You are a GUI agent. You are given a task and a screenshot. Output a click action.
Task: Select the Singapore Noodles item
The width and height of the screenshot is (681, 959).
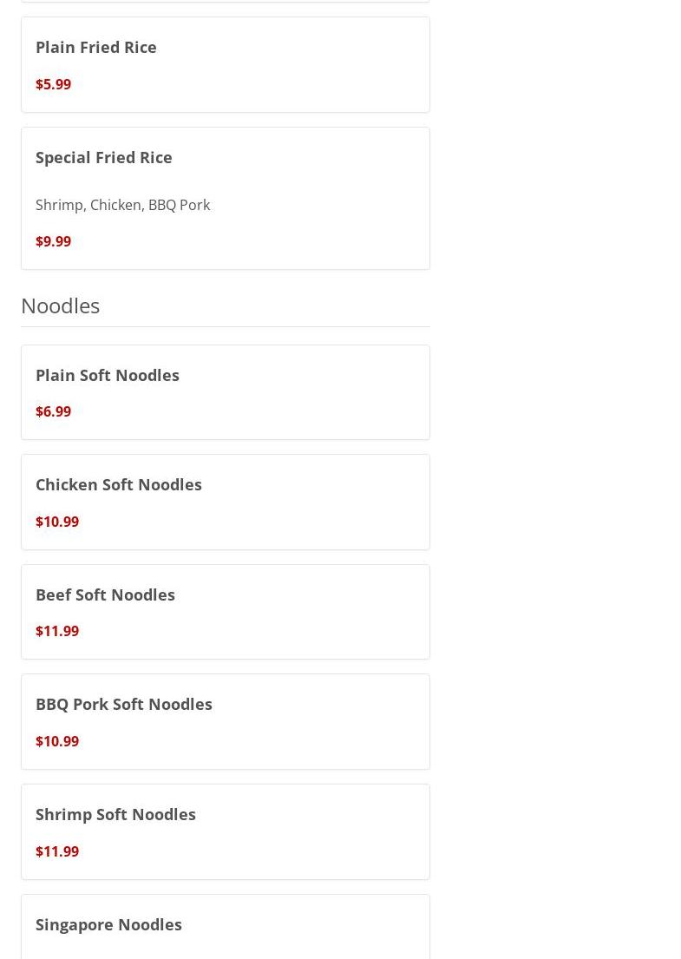[x=226, y=927]
